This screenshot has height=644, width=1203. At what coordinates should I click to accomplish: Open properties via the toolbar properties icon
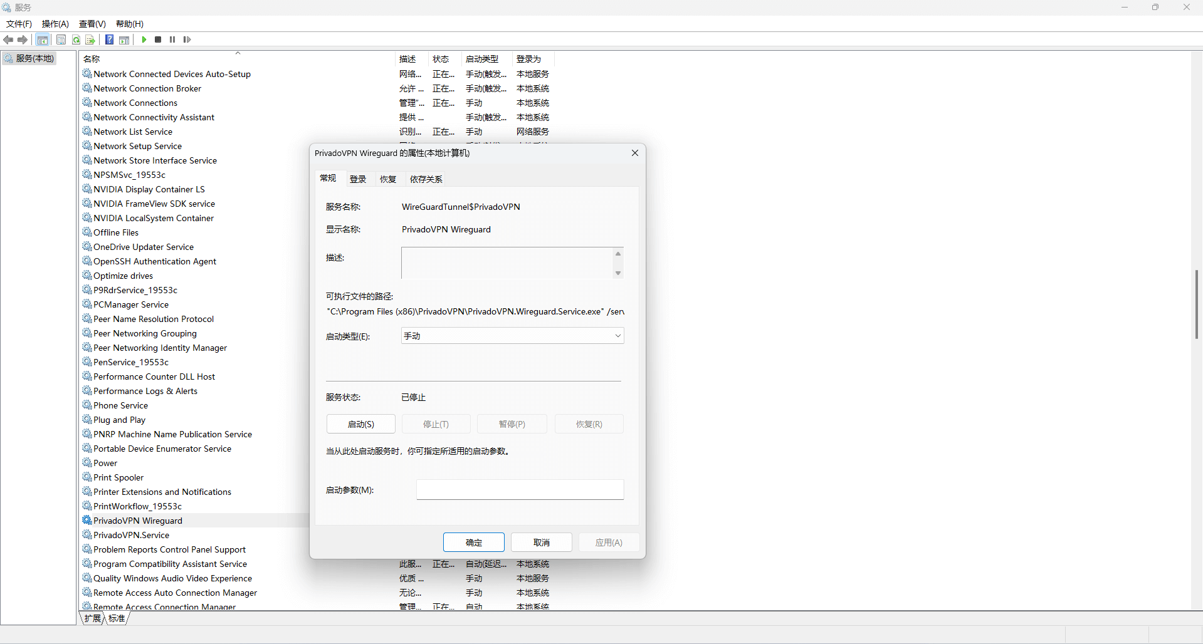(61, 39)
